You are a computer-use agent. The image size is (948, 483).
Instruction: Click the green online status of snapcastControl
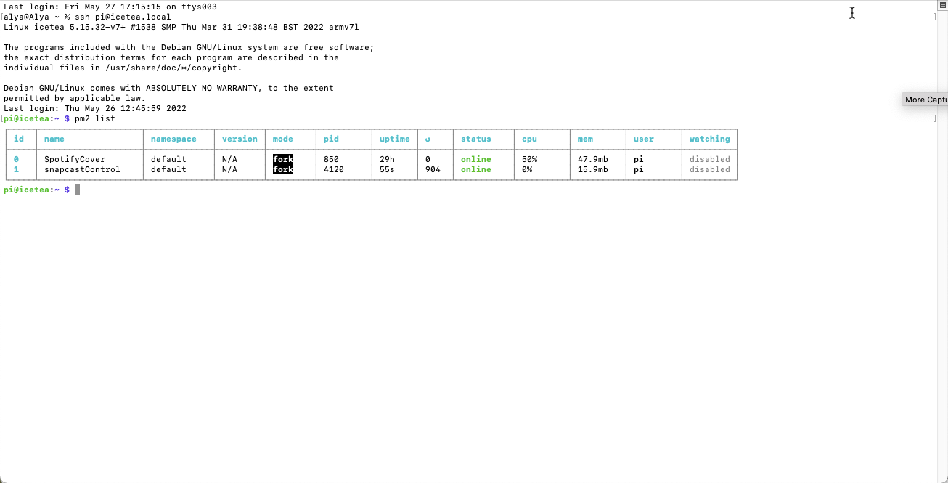[475, 169]
